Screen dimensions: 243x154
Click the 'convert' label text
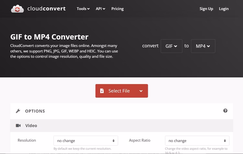(x=150, y=46)
